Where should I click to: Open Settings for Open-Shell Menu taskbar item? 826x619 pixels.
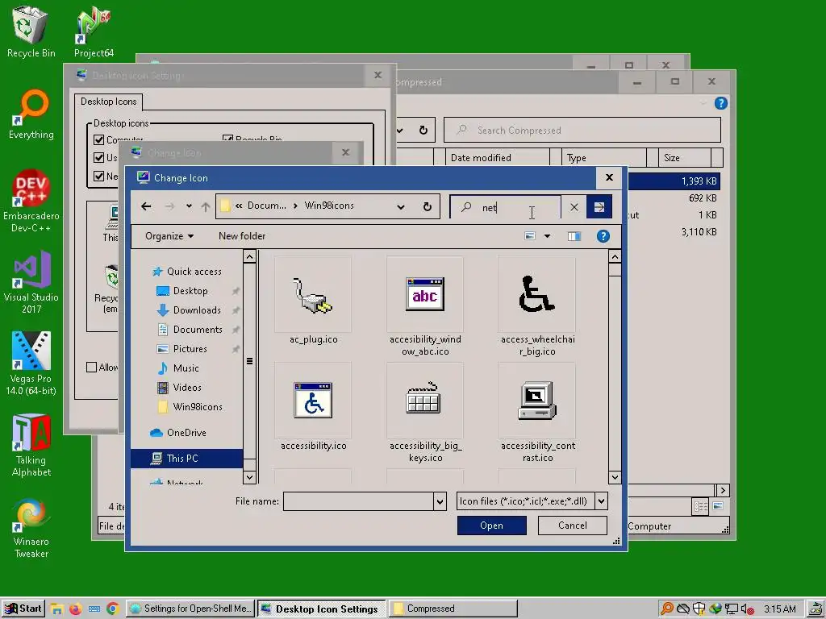pyautogui.click(x=190, y=609)
